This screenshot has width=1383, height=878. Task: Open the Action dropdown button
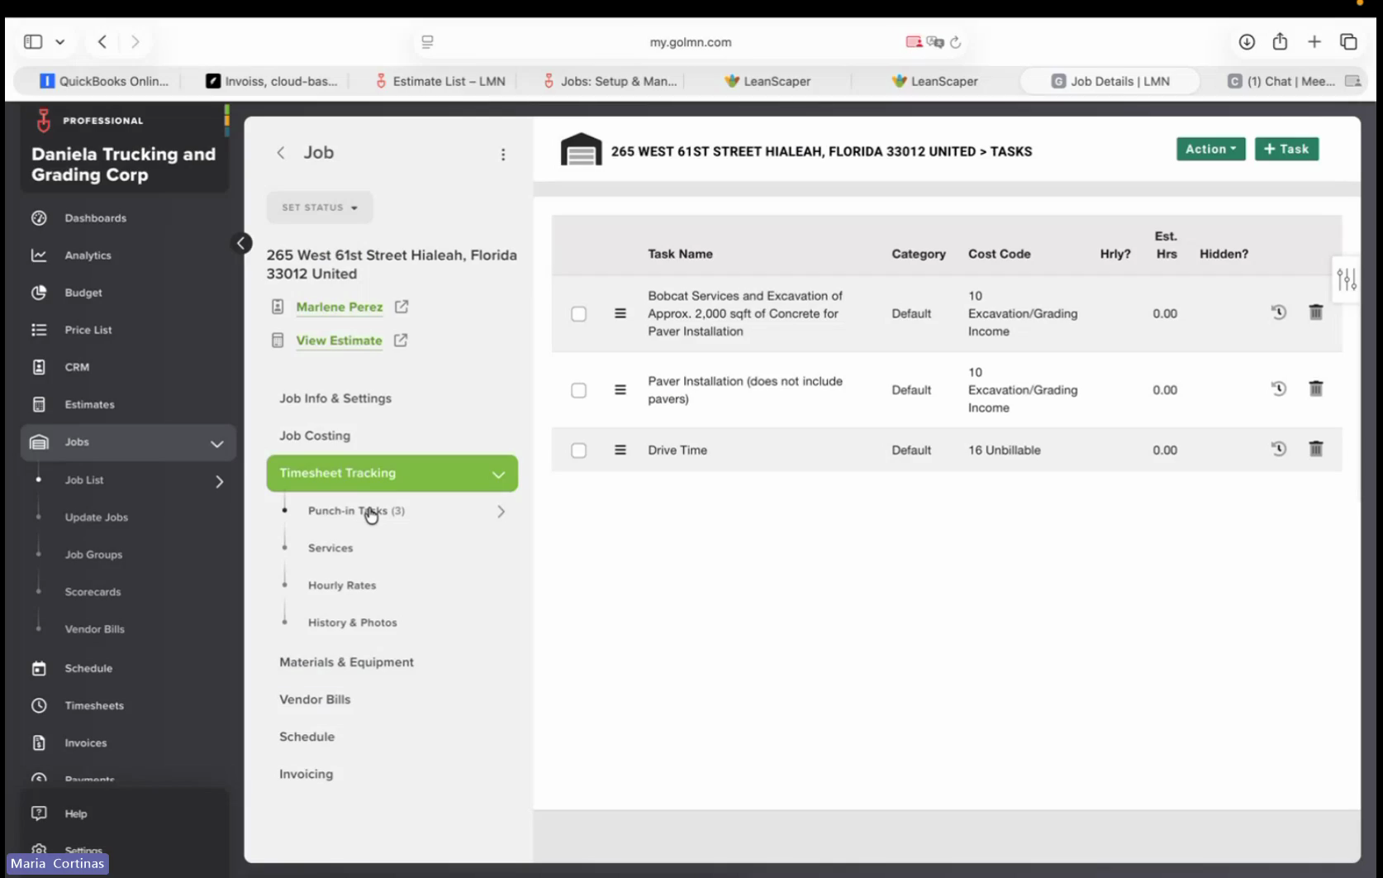(x=1210, y=149)
